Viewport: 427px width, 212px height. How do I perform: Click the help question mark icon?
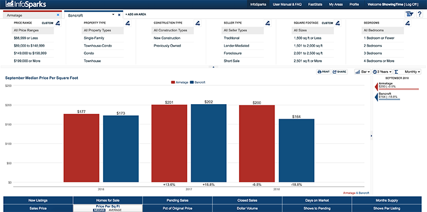click(x=419, y=14)
